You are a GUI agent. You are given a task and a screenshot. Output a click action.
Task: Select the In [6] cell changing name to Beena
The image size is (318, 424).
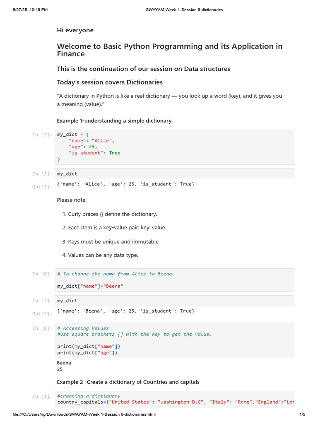[x=174, y=280]
